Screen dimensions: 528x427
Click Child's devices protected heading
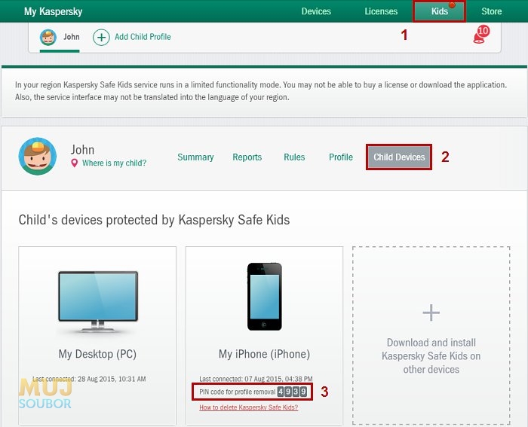click(154, 220)
